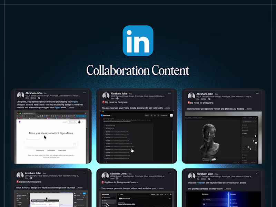Click the 'Collaboration Content' heading

point(138,70)
